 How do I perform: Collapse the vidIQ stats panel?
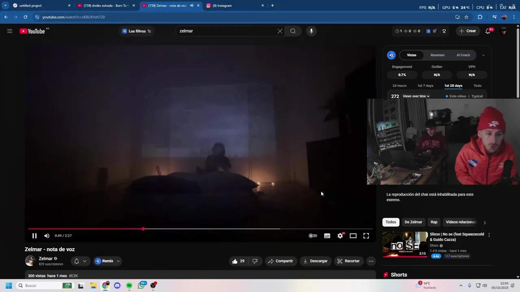tap(483, 55)
